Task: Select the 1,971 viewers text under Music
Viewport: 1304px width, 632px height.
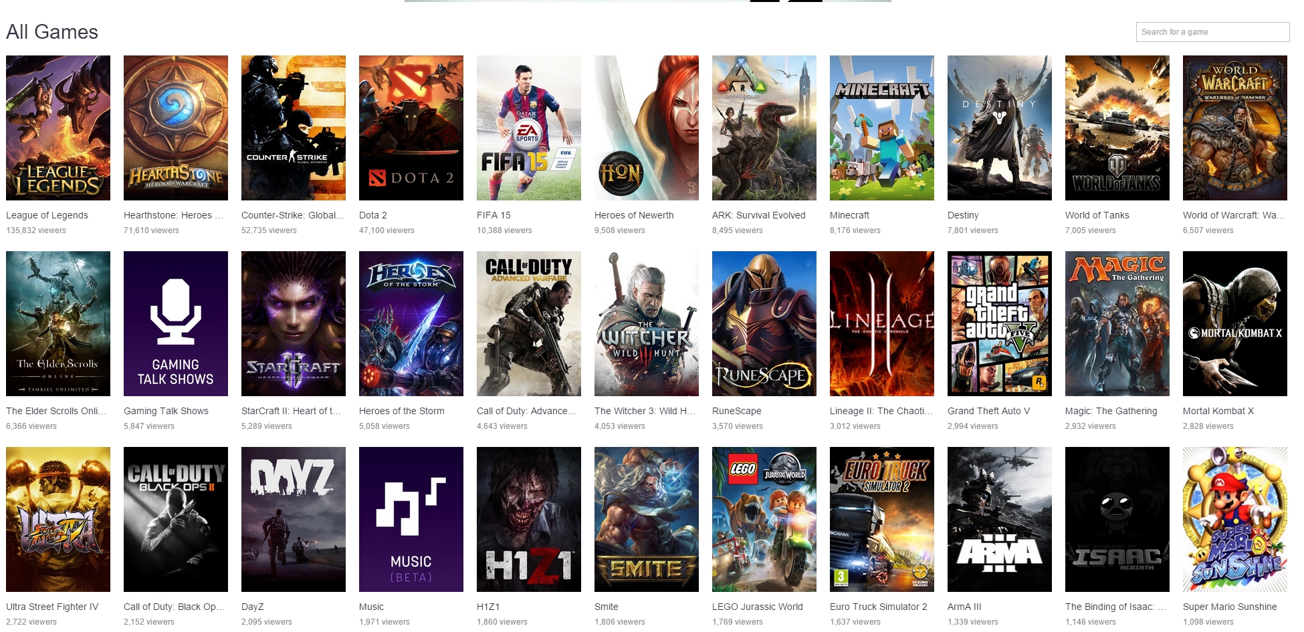Action: [385, 622]
